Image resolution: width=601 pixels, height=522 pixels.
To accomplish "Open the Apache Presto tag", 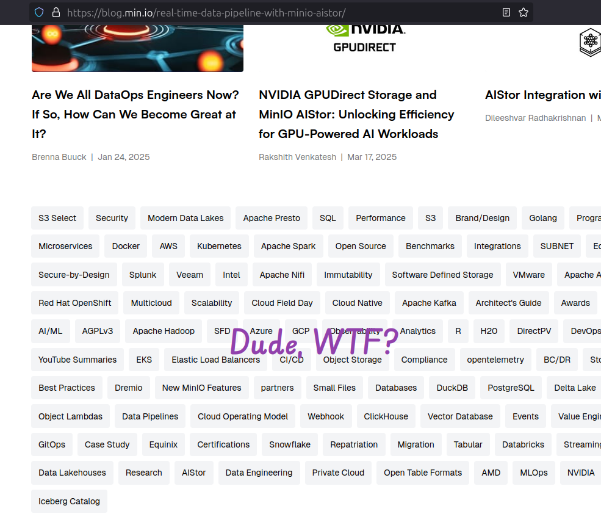I will [272, 218].
